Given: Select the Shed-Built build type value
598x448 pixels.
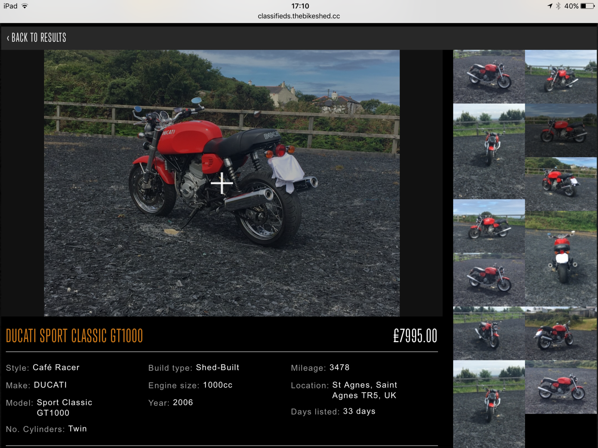Looking at the screenshot, I should (x=218, y=367).
